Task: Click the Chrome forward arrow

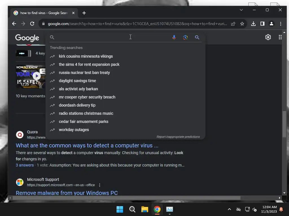Action: pos(23,24)
